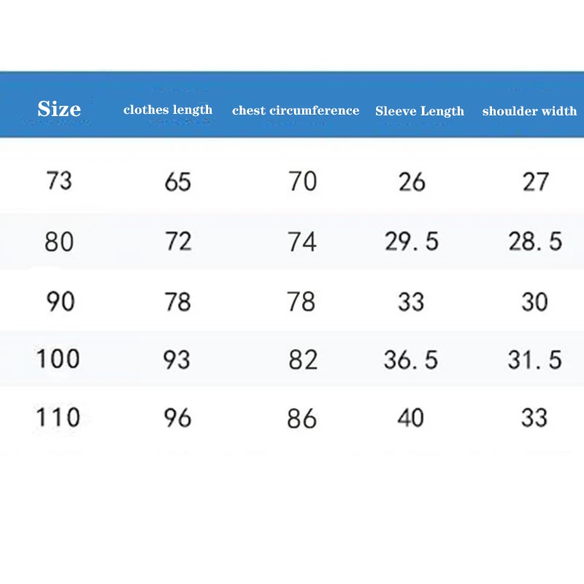Select the shoulder width header
This screenshot has width=584, height=584.
point(529,111)
